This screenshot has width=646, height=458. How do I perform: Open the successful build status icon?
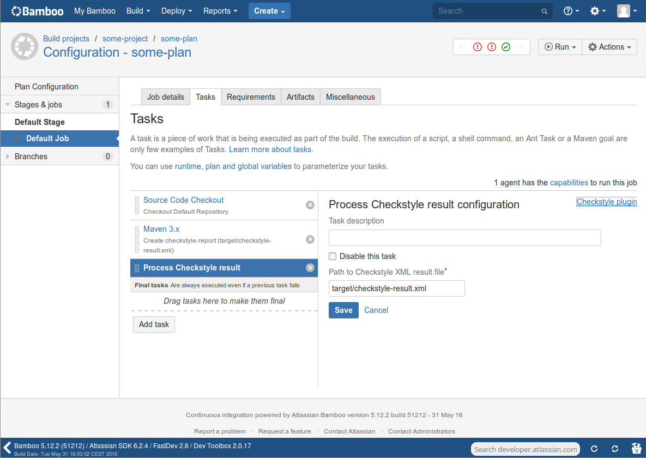coord(506,47)
